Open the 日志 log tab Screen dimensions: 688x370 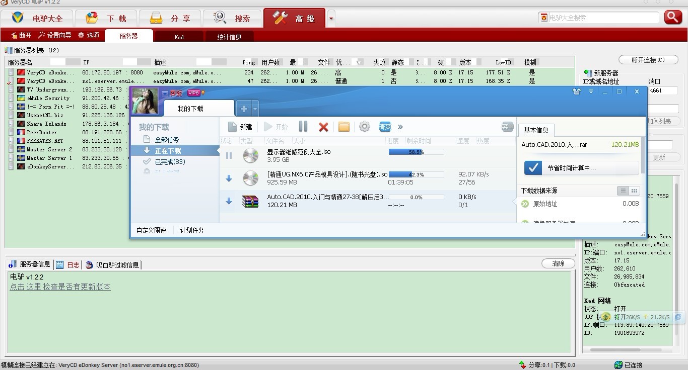pyautogui.click(x=68, y=264)
